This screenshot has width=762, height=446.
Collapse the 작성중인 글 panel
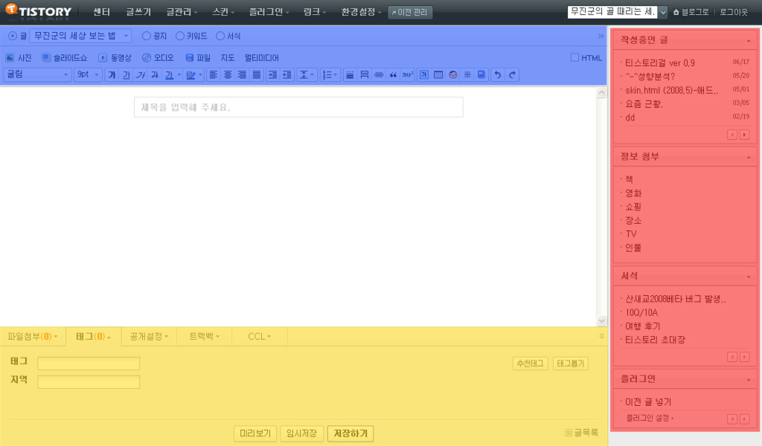(x=749, y=41)
